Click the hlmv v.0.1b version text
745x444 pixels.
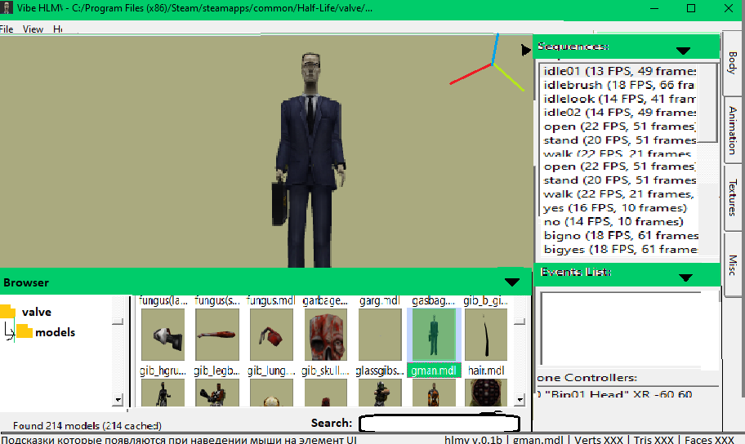point(473,440)
